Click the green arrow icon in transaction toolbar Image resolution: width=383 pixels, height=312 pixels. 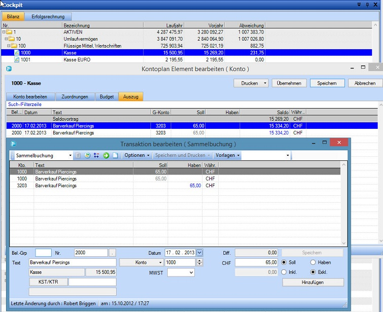pyautogui.click(x=106, y=155)
